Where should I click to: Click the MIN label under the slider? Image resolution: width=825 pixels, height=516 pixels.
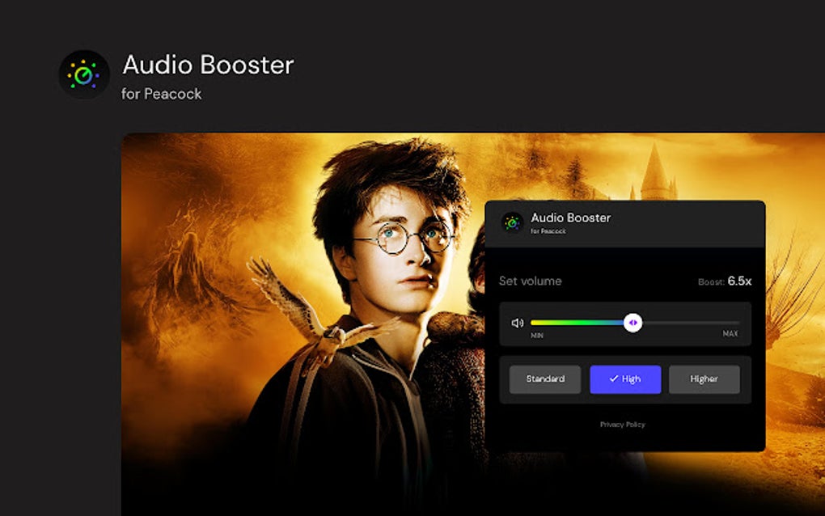537,336
